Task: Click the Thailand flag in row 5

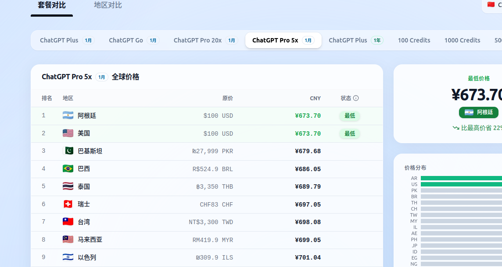Action: point(68,186)
